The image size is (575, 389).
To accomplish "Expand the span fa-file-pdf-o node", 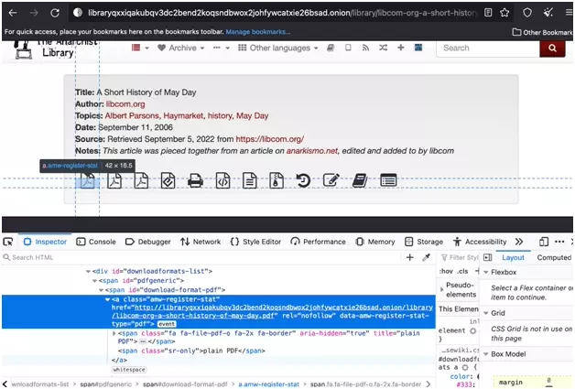I will click(112, 333).
